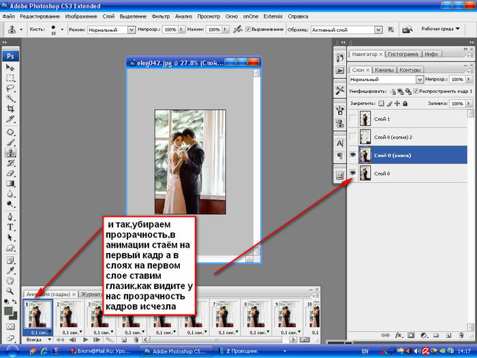Image resolution: width=477 pixels, height=358 pixels.
Task: Select the Path Selection tool
Action: click(x=10, y=237)
